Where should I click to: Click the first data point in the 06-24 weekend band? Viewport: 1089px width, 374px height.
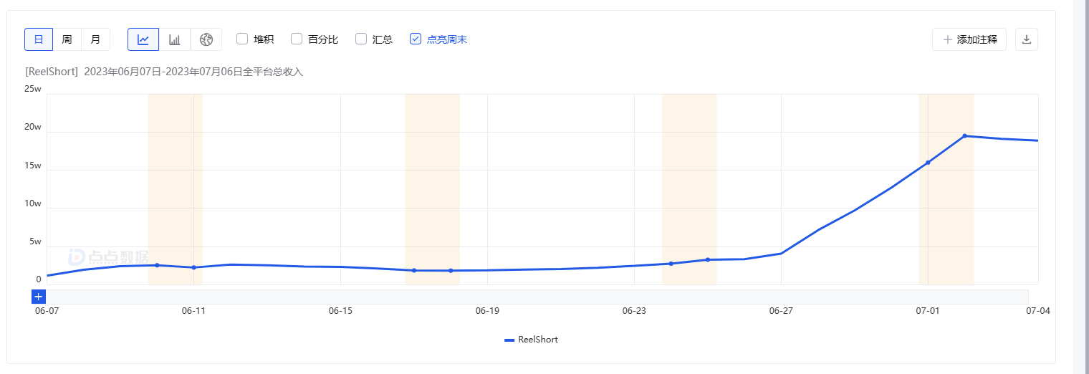[671, 264]
